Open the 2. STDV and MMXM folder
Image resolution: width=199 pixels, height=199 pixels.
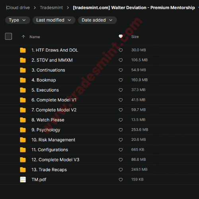point(52,60)
